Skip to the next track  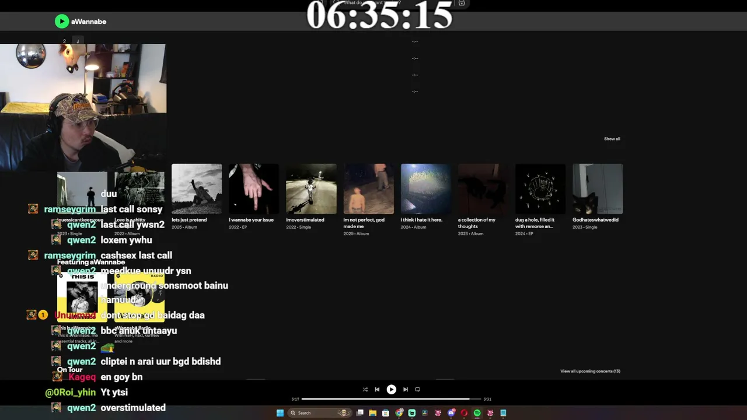click(x=406, y=390)
